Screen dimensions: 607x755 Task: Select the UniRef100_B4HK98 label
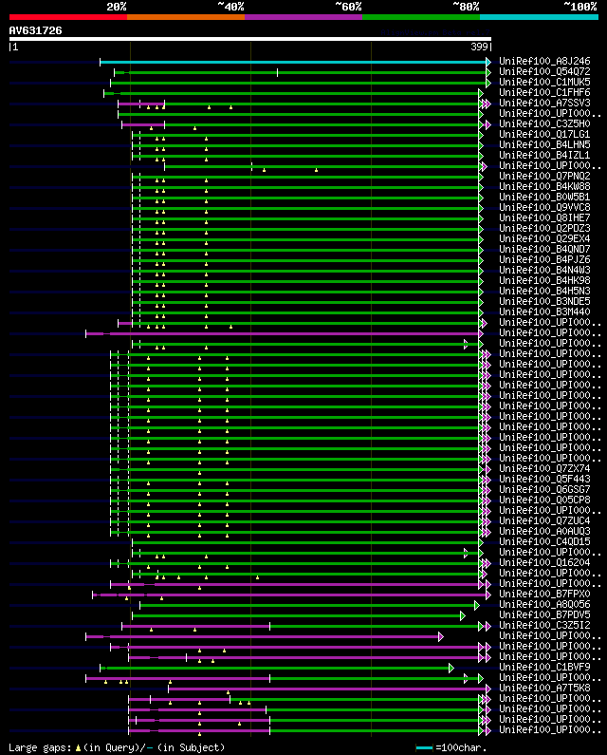pos(544,281)
